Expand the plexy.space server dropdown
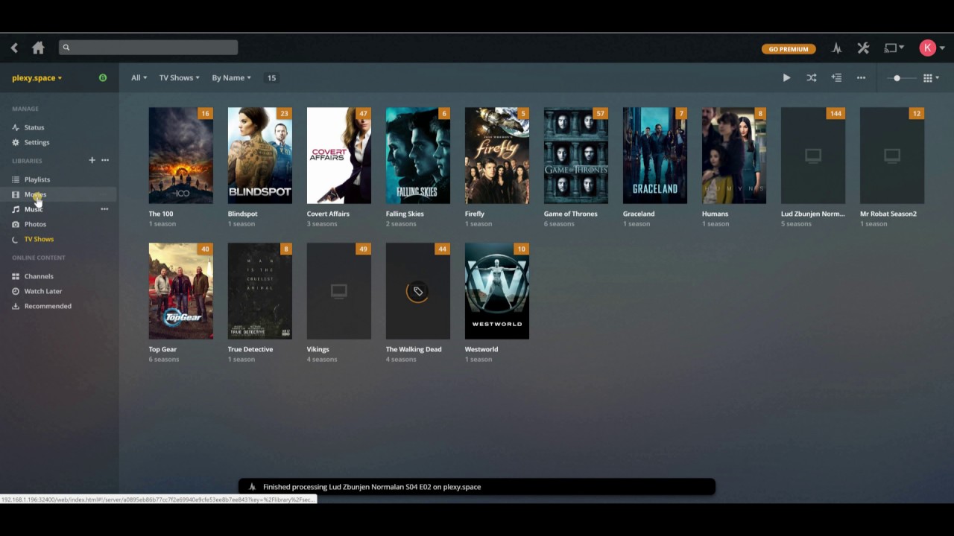Image resolution: width=954 pixels, height=536 pixels. tap(37, 77)
